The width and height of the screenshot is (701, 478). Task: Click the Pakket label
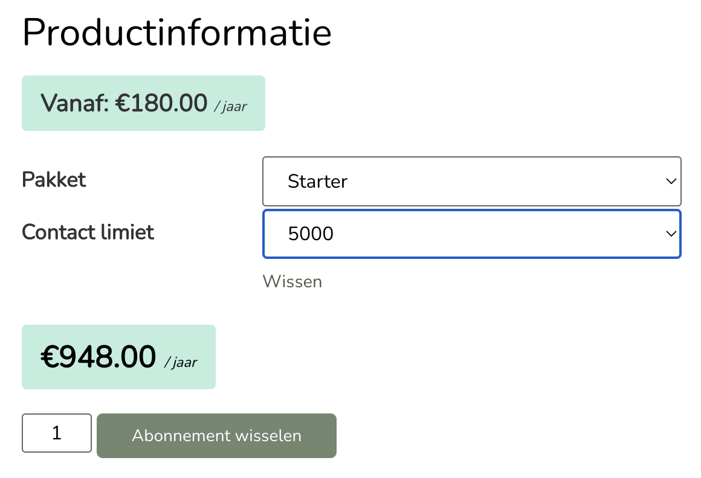[x=54, y=179]
